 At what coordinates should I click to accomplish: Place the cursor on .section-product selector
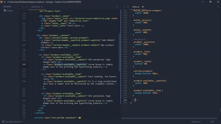142,71
